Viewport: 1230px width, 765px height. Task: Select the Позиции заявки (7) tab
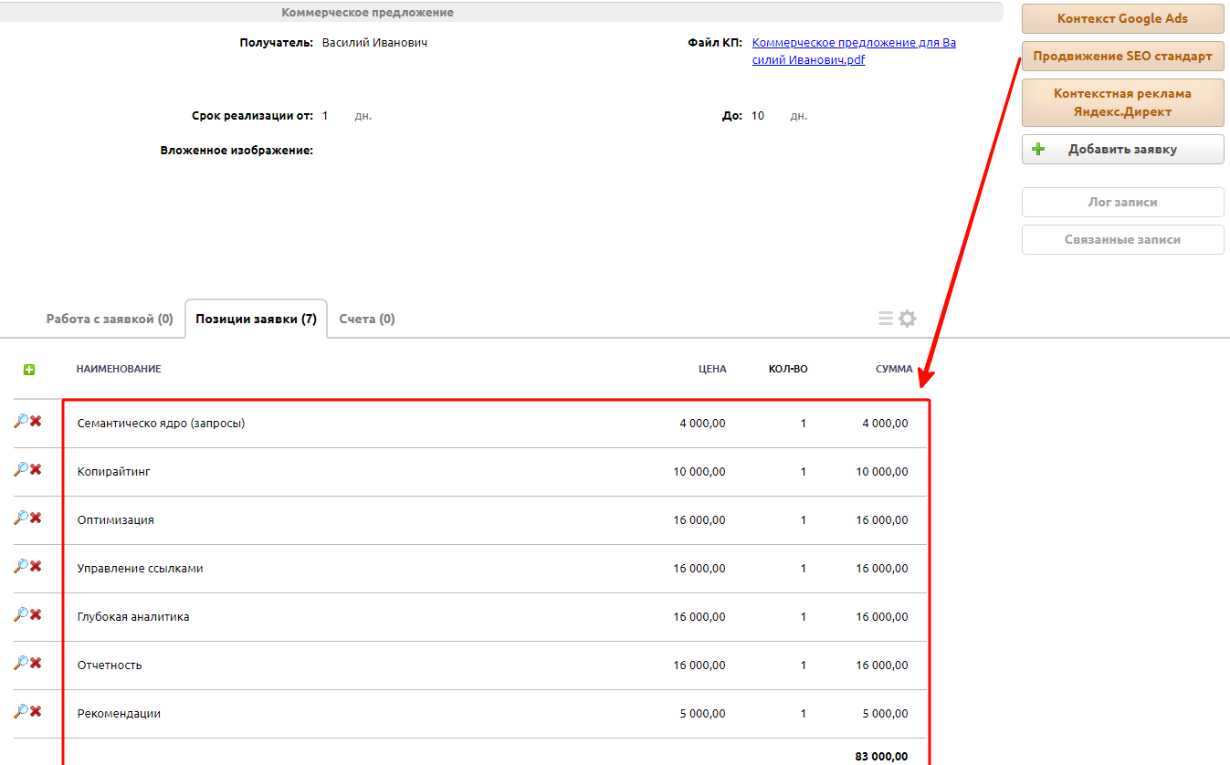click(x=256, y=320)
